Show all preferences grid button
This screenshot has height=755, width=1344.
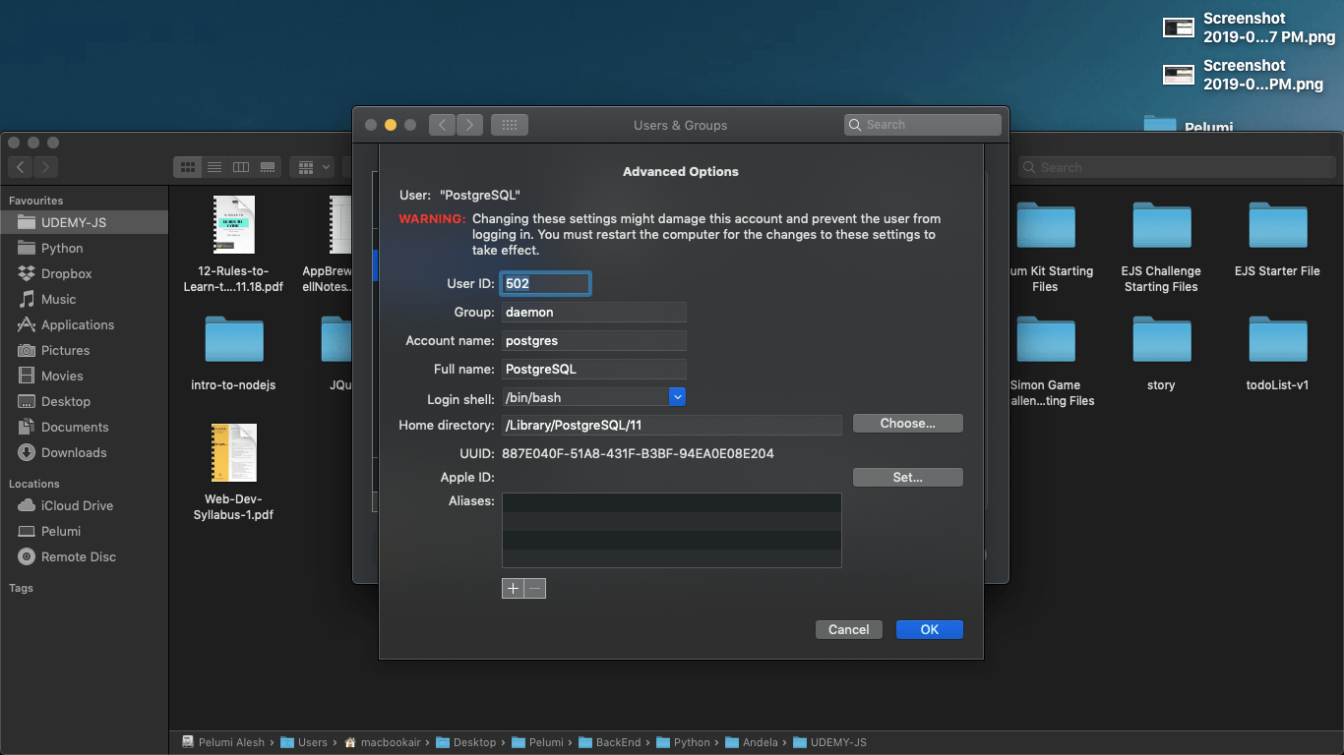tap(510, 125)
